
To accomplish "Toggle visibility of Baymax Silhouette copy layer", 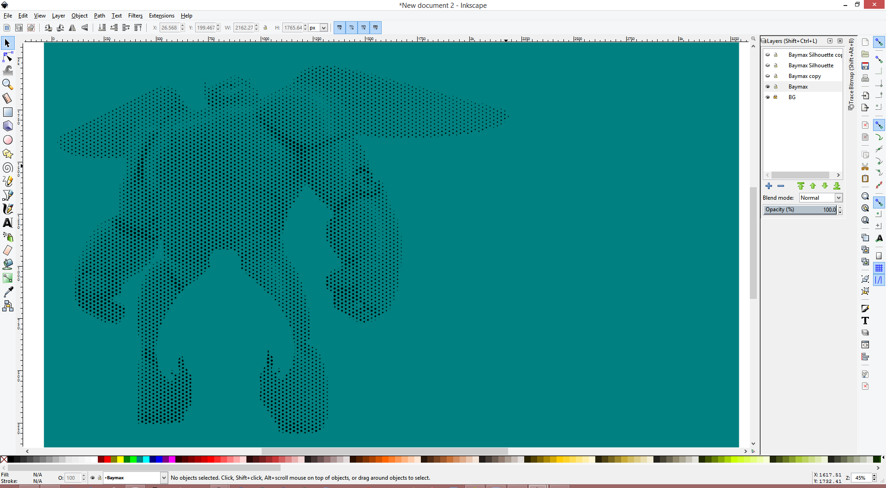I will [x=768, y=55].
